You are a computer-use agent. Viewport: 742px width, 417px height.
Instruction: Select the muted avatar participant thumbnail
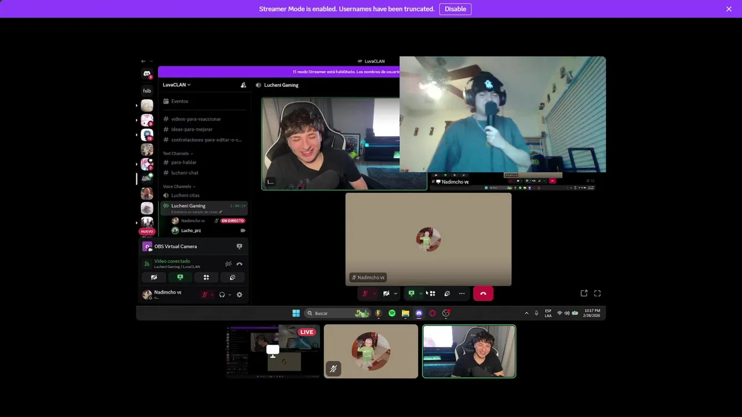(x=371, y=351)
